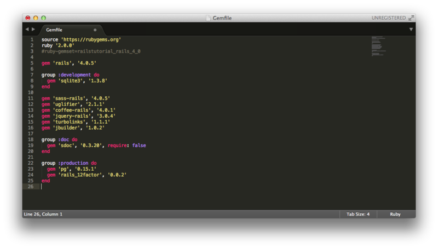438x249 pixels.
Task: Close the Gemfile tab via unsaved dot
Action: 95,30
